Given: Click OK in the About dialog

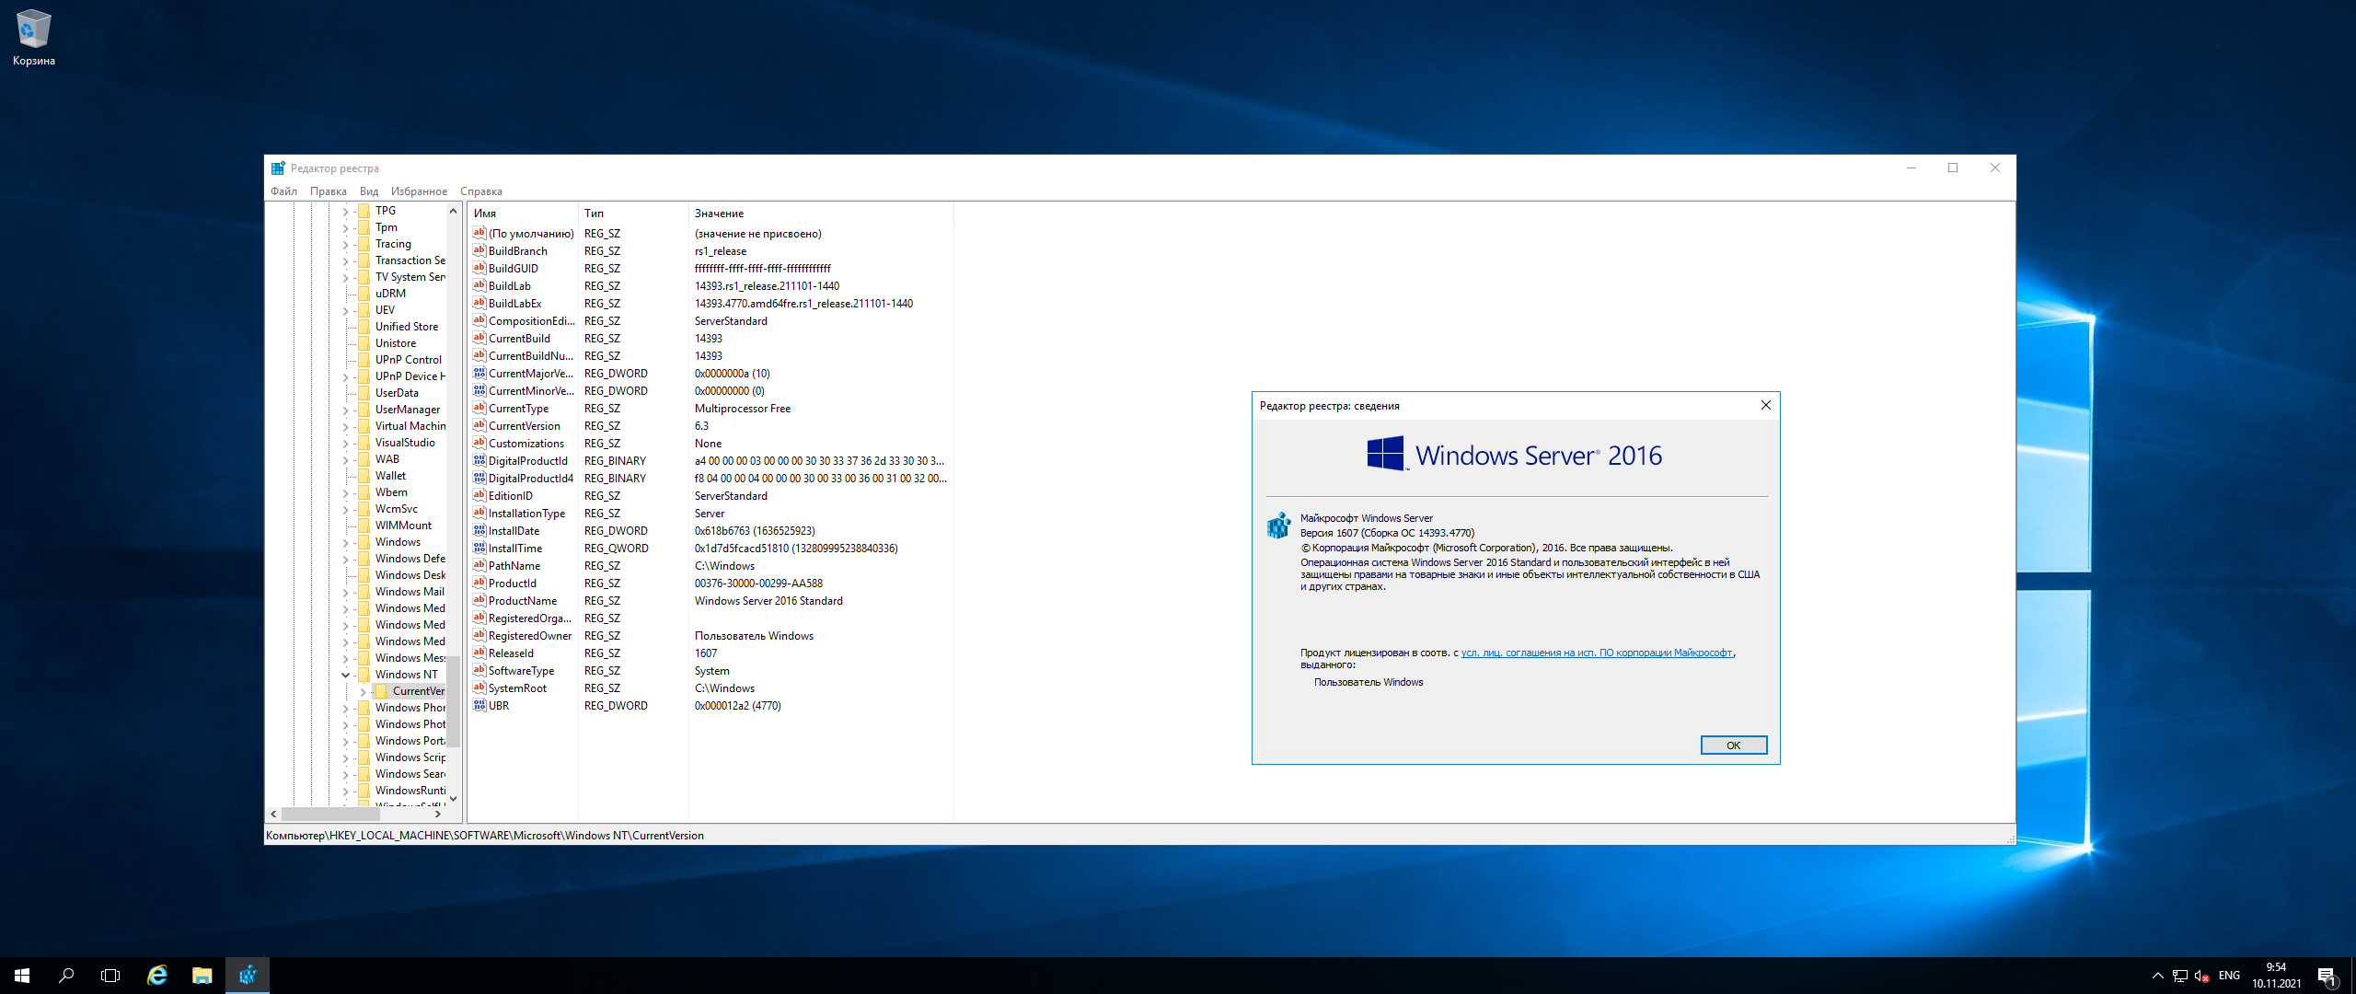Looking at the screenshot, I should click(x=1733, y=745).
